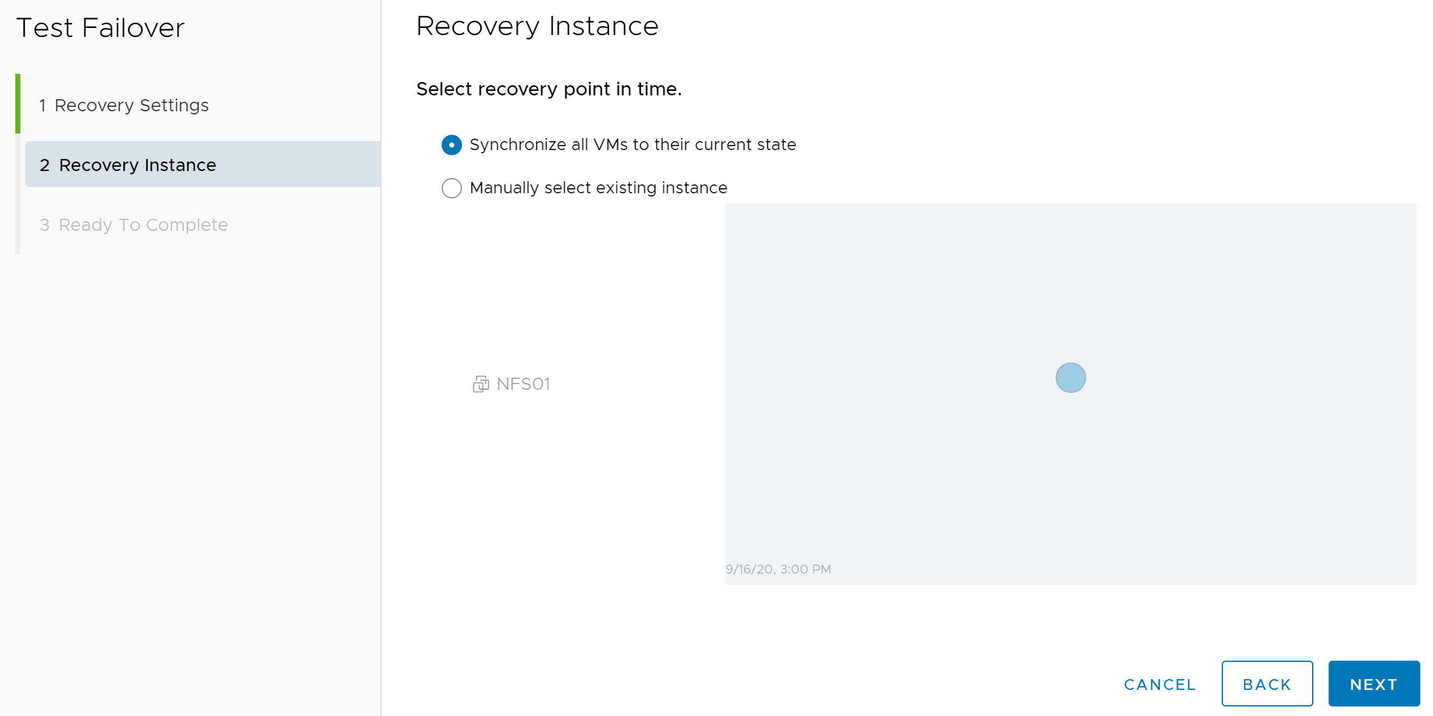Select the NFS01 VM name label
1433x716 pixels.
click(x=523, y=384)
